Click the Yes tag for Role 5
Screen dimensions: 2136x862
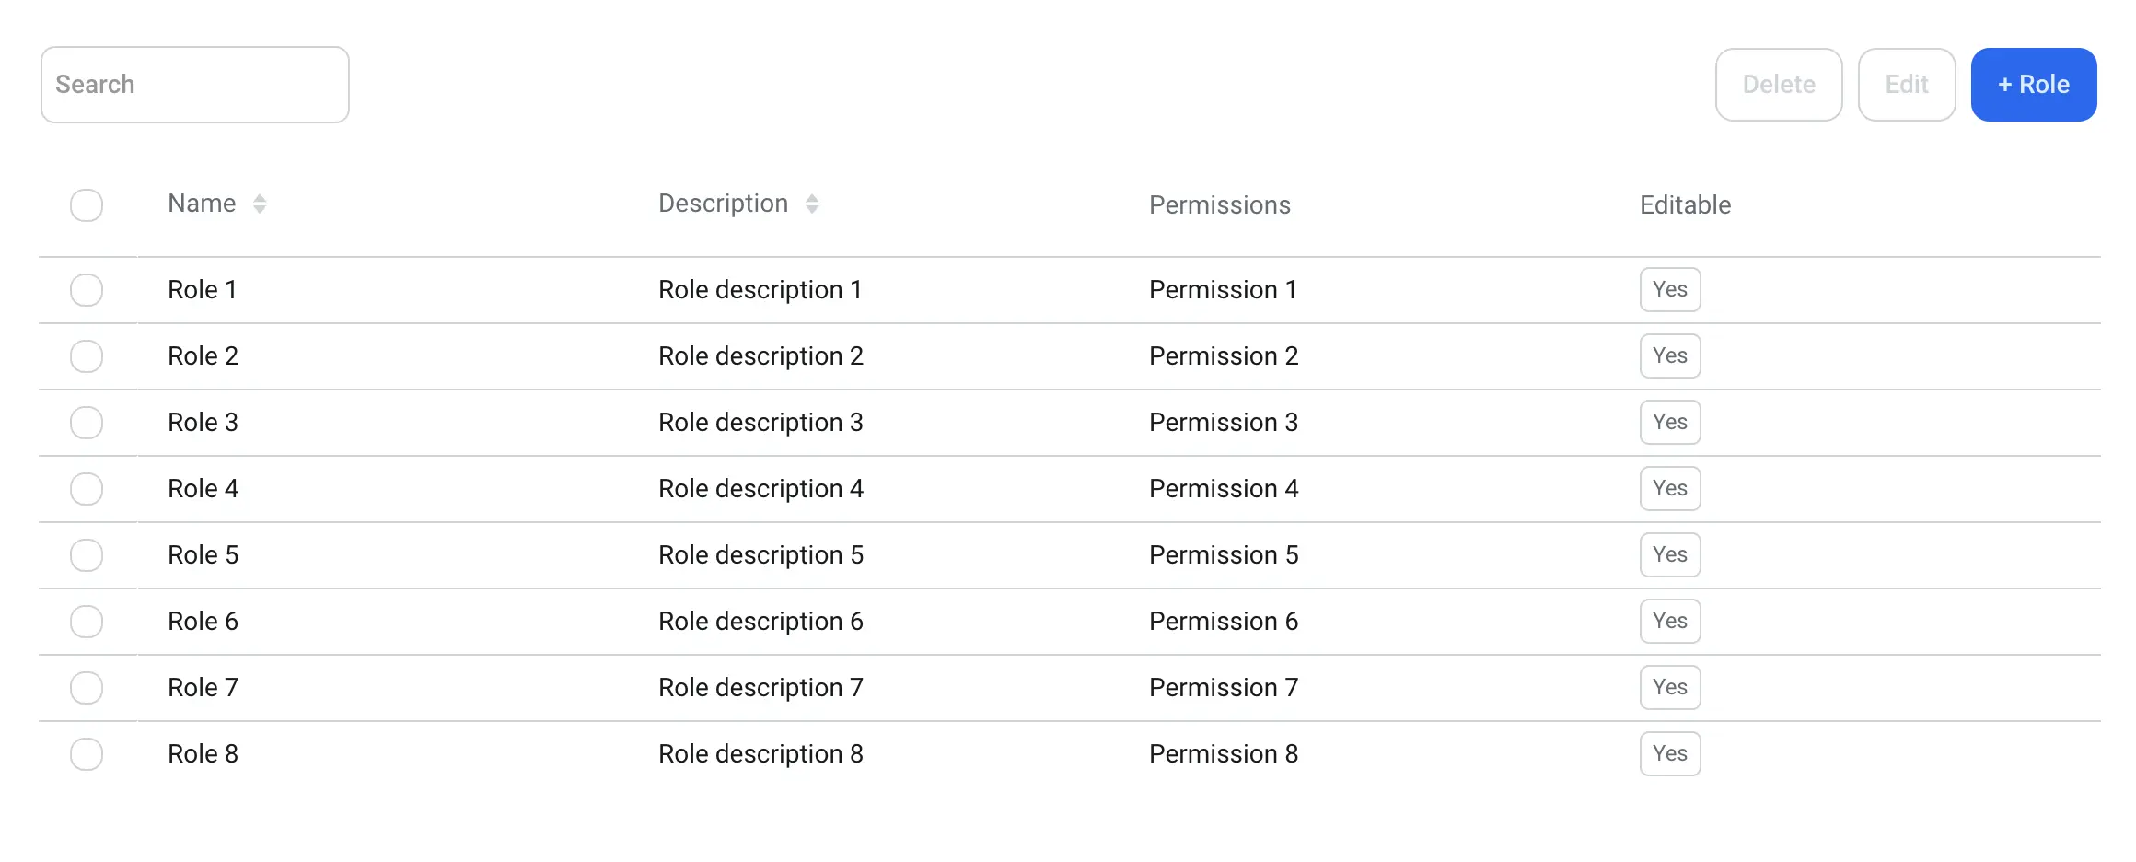click(x=1669, y=554)
